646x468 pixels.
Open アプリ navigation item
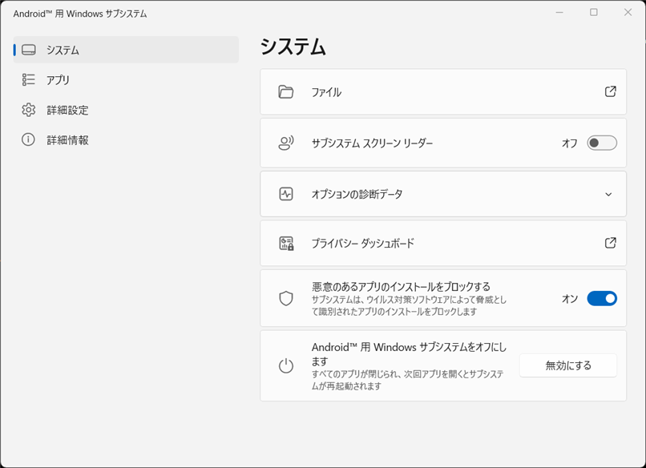click(126, 79)
